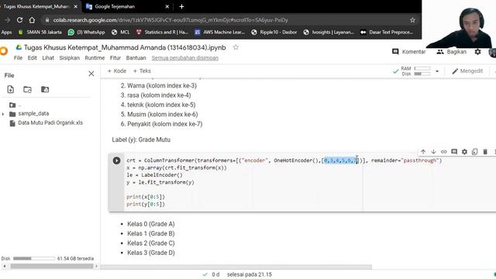Open notebook settings gear in header

tap(477, 52)
